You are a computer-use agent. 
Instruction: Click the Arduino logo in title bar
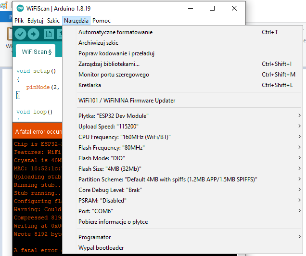click(x=20, y=8)
